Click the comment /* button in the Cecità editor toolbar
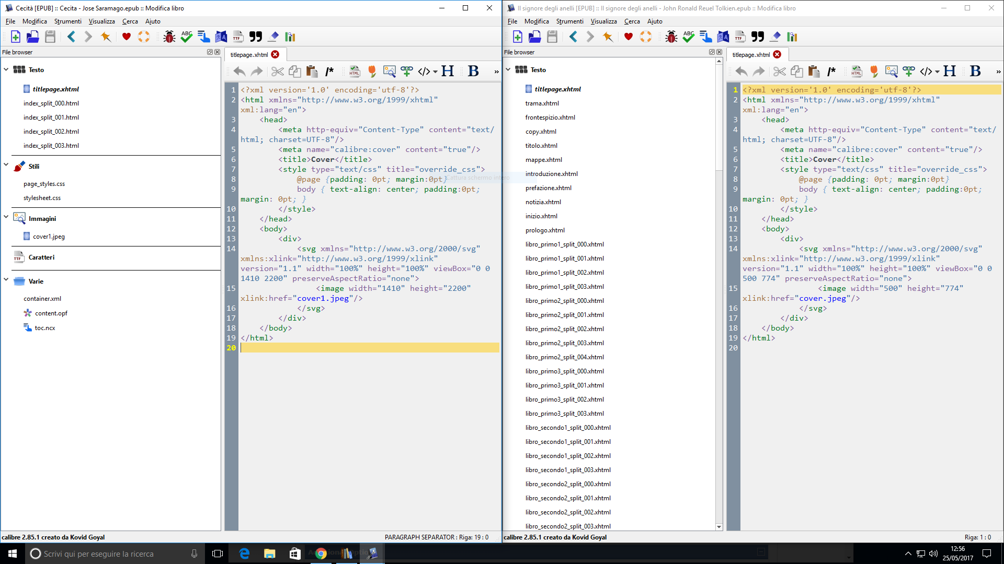Screen dimensions: 1004x564 click(x=329, y=71)
